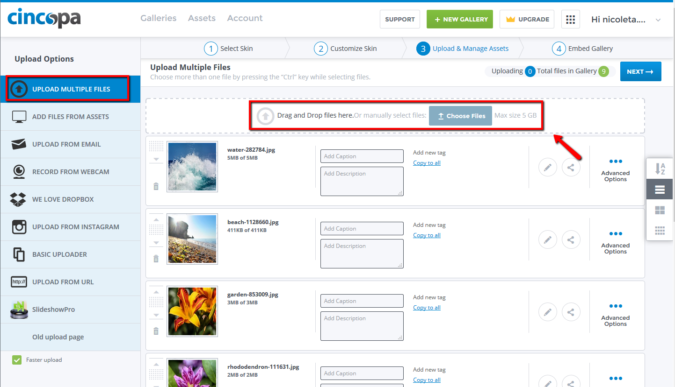This screenshot has height=387, width=675.
Task: Toggle the Faster upload checkbox
Action: pyautogui.click(x=17, y=360)
